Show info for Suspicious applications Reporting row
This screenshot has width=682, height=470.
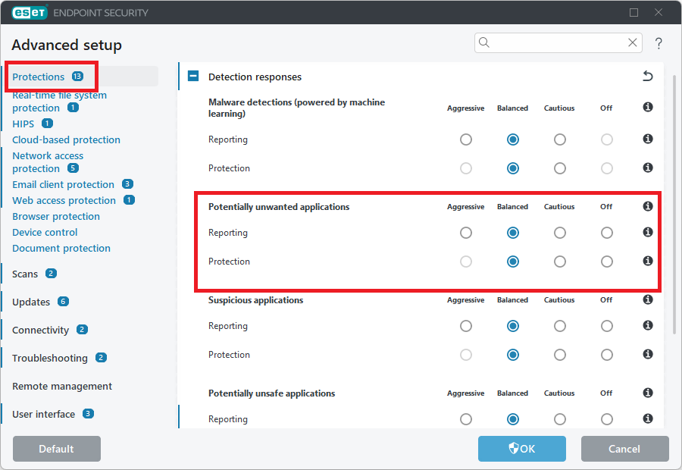tap(648, 325)
